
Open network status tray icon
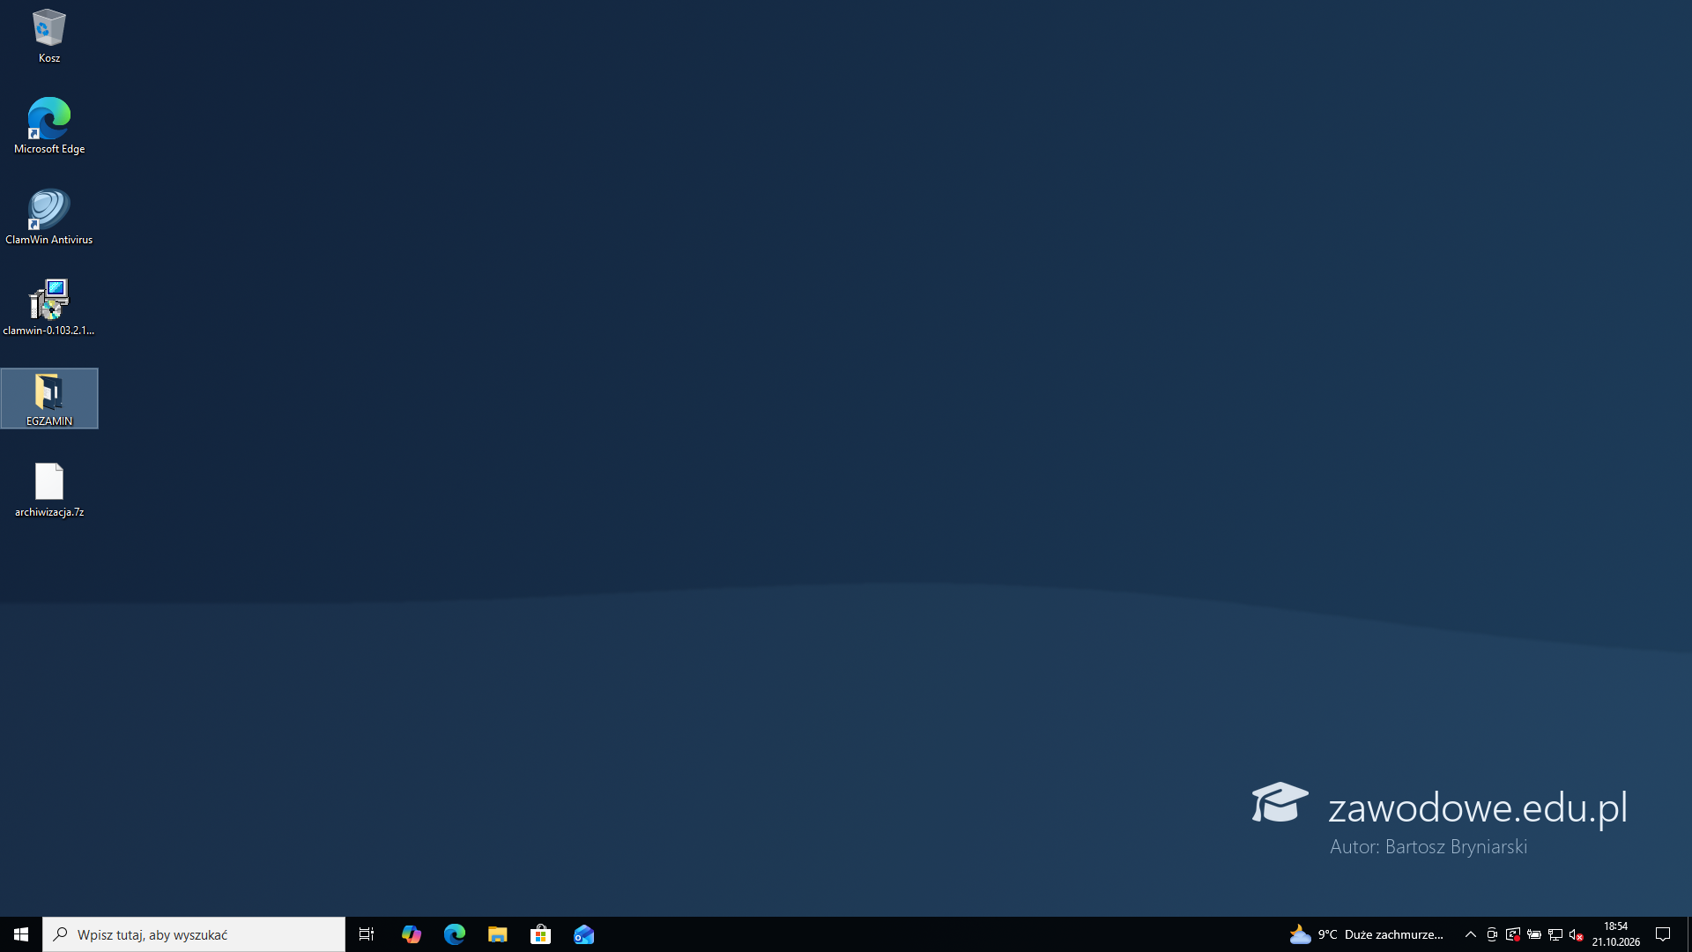click(x=1555, y=934)
